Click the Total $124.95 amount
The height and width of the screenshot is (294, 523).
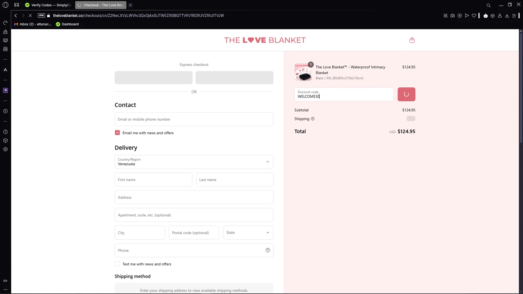click(x=407, y=131)
